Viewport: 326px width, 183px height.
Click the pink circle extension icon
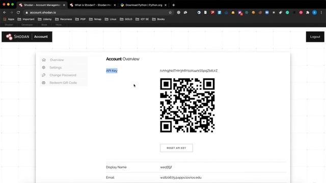click(301, 12)
